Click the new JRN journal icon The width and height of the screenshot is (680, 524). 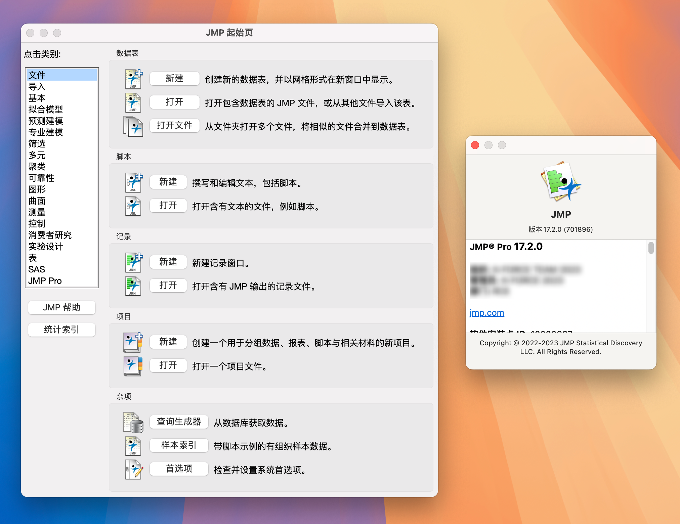(x=133, y=262)
